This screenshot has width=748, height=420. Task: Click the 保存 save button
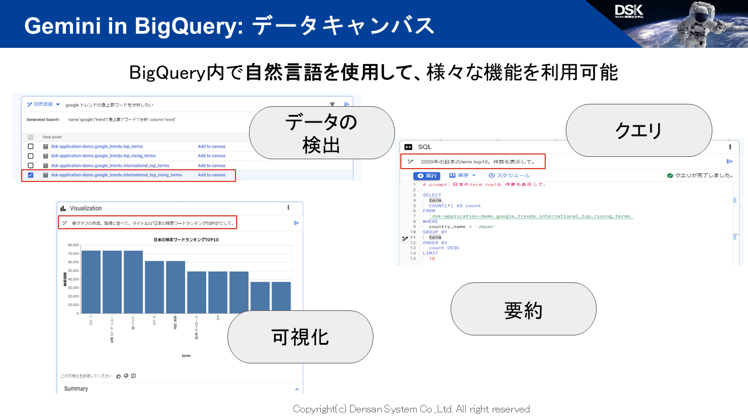459,176
